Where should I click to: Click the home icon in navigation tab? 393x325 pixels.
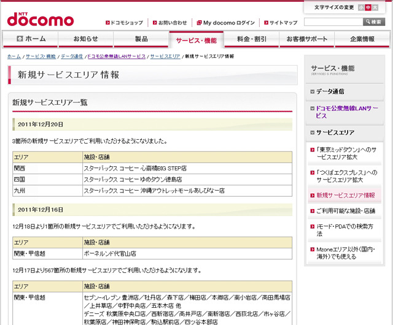pos(20,39)
